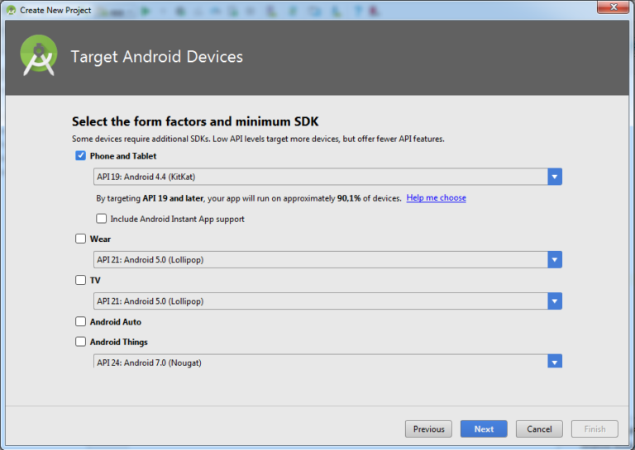
Task: Click the Android Studio logo in header
Action: pos(39,56)
